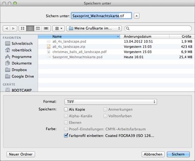Go forward with the right navigation arrow
This screenshot has height=161, width=195.
(x=14, y=28)
